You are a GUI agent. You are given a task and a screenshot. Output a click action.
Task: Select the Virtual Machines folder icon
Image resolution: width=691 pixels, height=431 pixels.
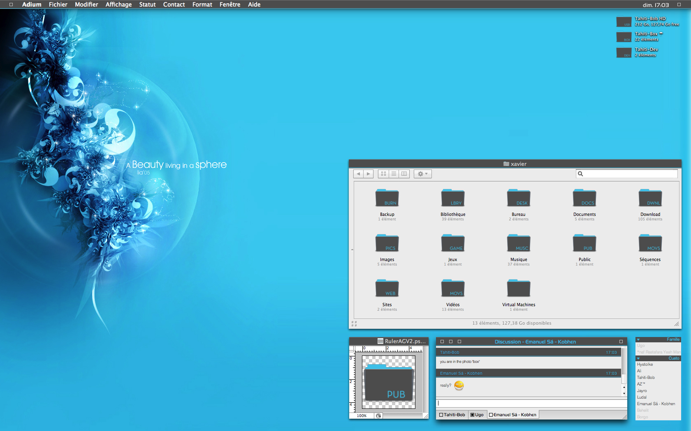519,288
